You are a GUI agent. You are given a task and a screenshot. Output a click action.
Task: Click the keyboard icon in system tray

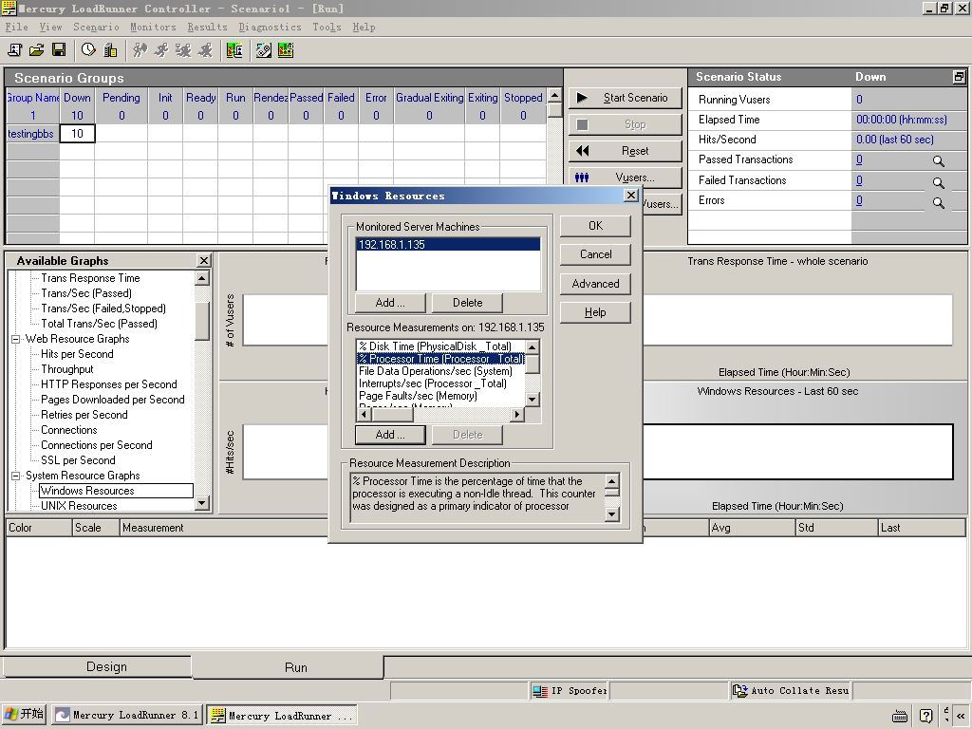900,716
